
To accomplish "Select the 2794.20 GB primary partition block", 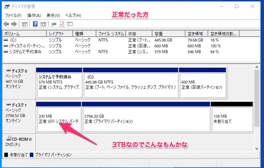I will 146,117.
